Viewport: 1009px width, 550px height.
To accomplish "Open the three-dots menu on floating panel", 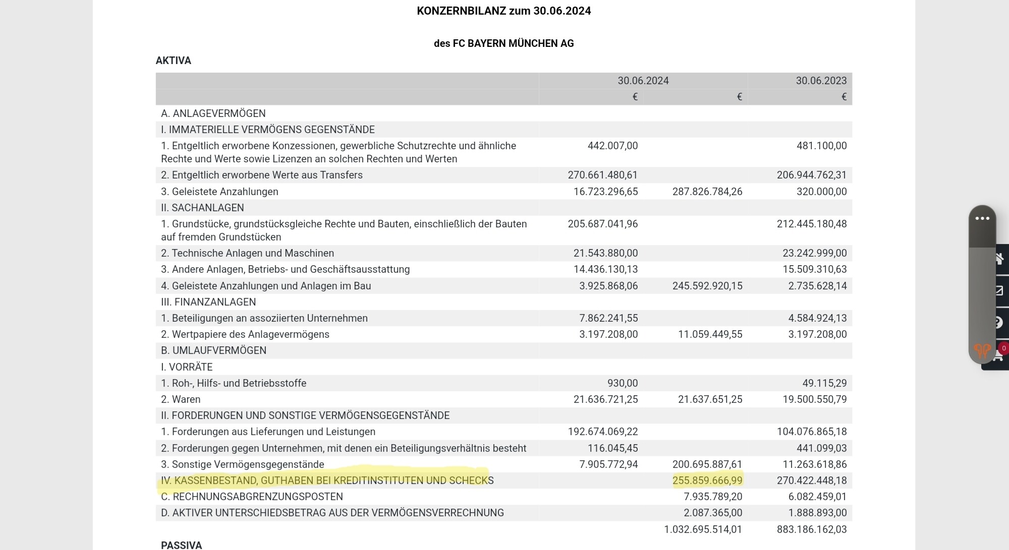I will tap(982, 219).
